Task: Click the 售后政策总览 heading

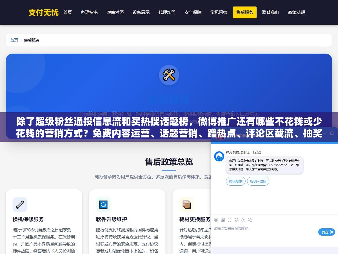Action: (169, 162)
